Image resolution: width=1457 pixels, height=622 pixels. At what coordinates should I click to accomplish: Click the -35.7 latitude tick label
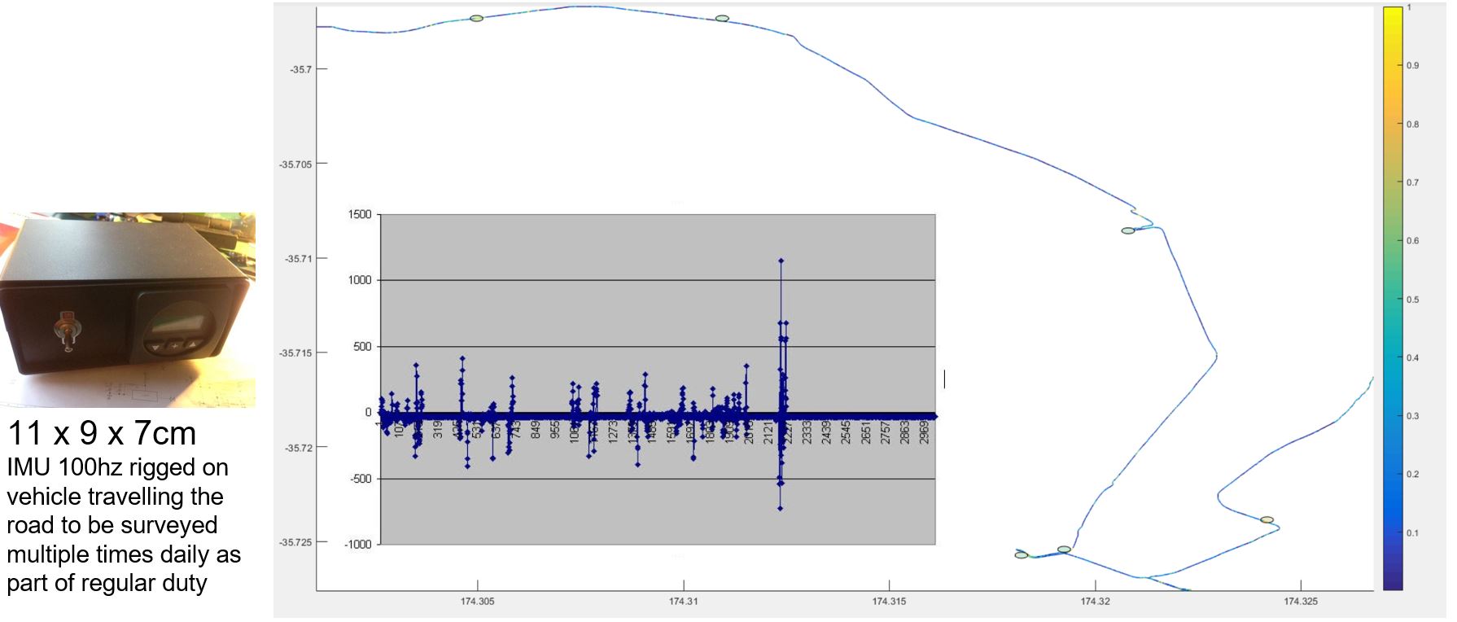[x=300, y=70]
